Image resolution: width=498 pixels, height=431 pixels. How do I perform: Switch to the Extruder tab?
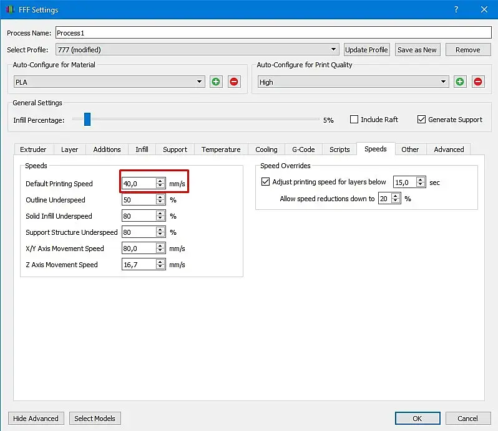click(33, 149)
